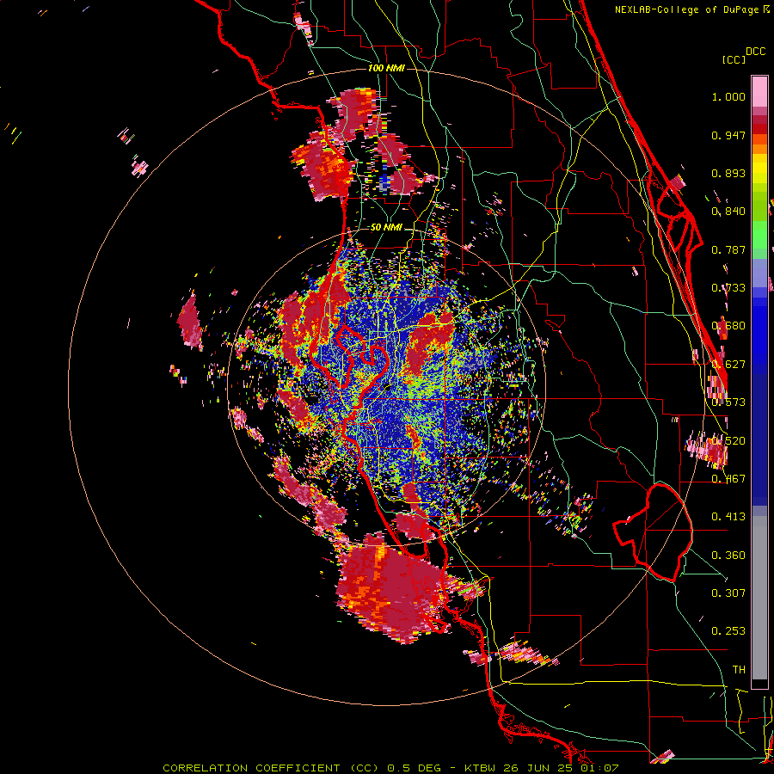Click the NEXLAB-College of DuPage label
The width and height of the screenshot is (774, 774).
tap(687, 9)
